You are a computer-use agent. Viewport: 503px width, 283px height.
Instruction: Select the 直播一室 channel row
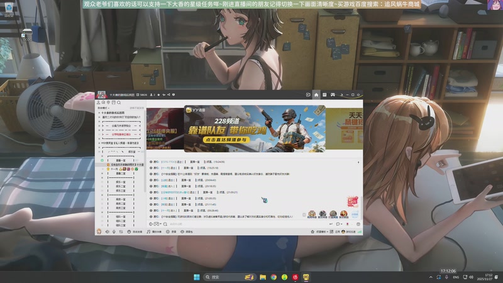121,160
